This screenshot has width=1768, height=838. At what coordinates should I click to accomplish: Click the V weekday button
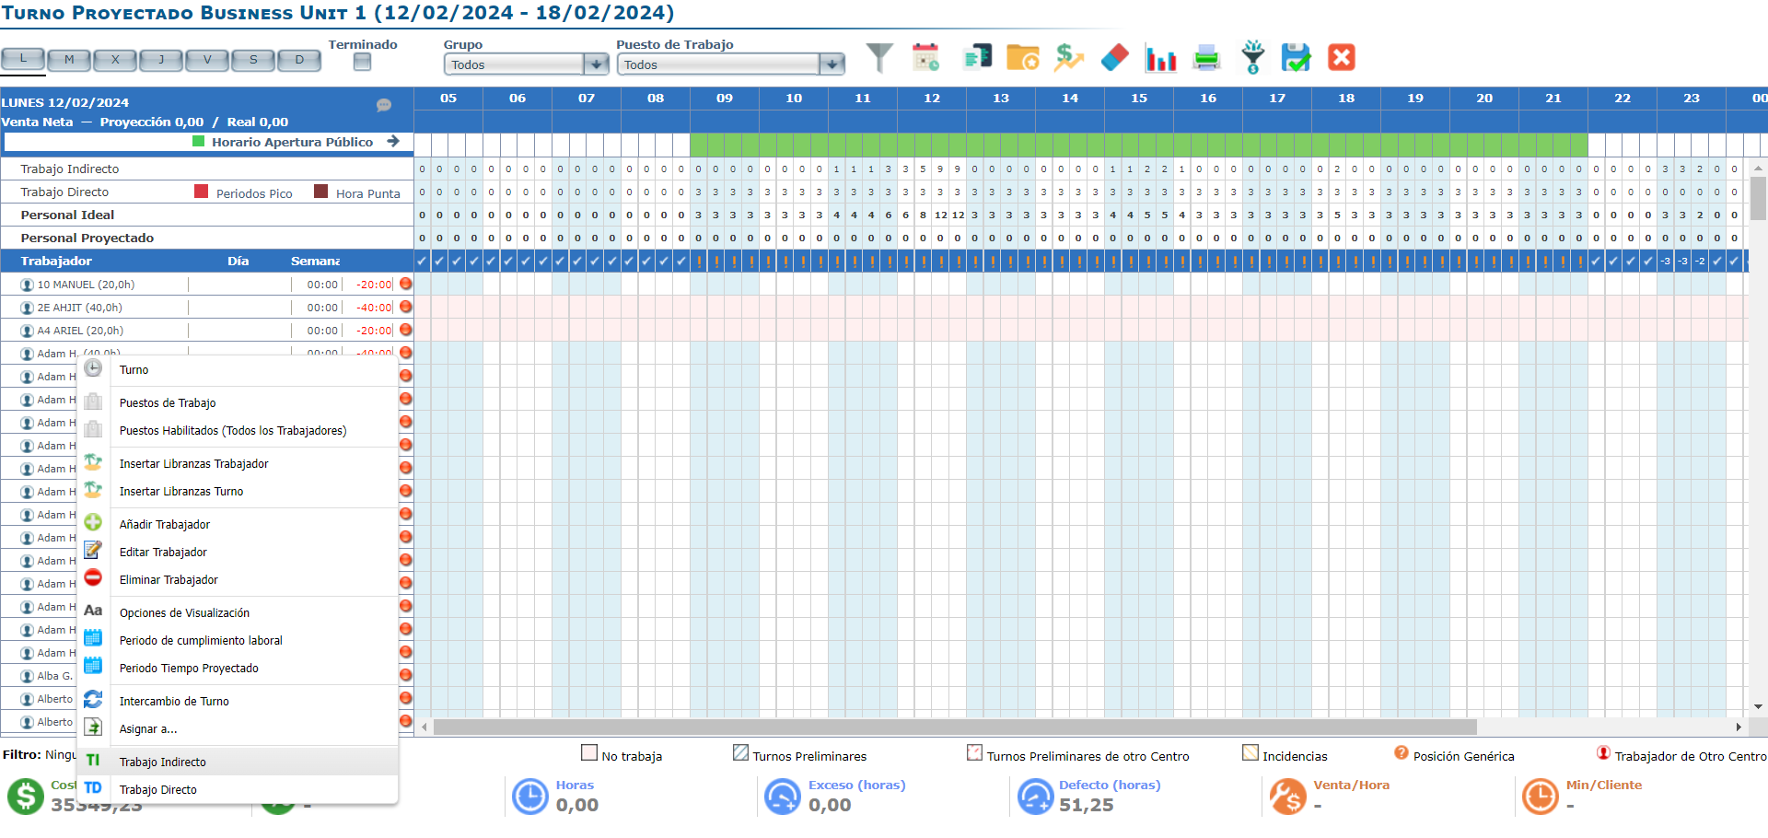tap(207, 60)
